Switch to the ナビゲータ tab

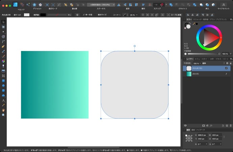tap(201, 130)
